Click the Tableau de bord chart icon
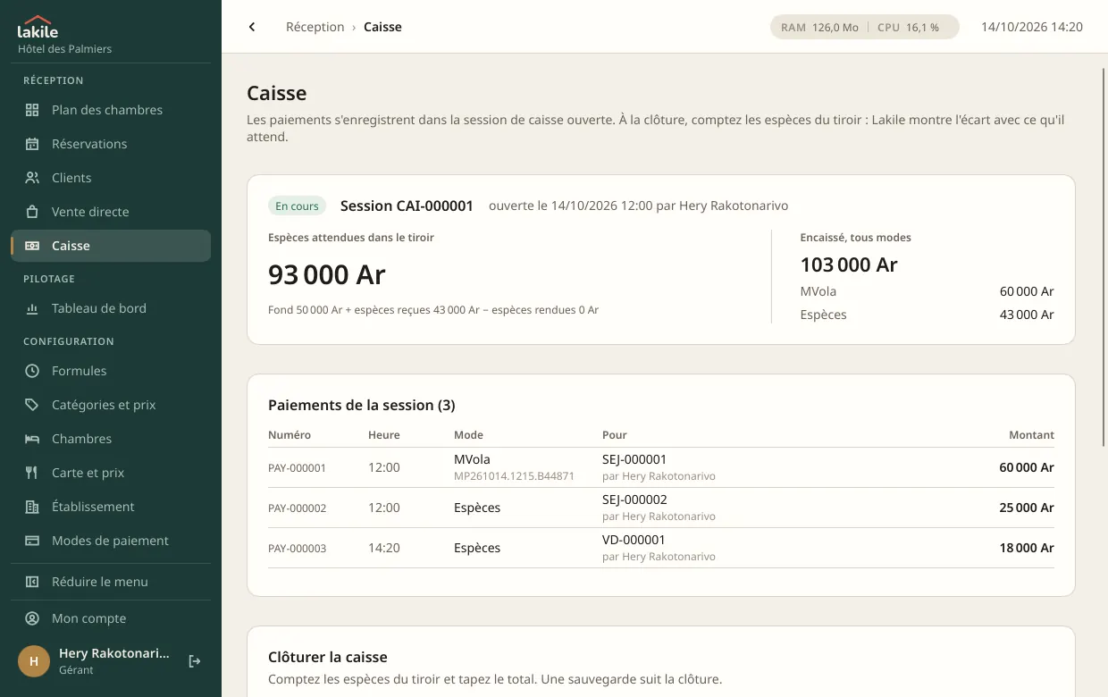 tap(32, 308)
